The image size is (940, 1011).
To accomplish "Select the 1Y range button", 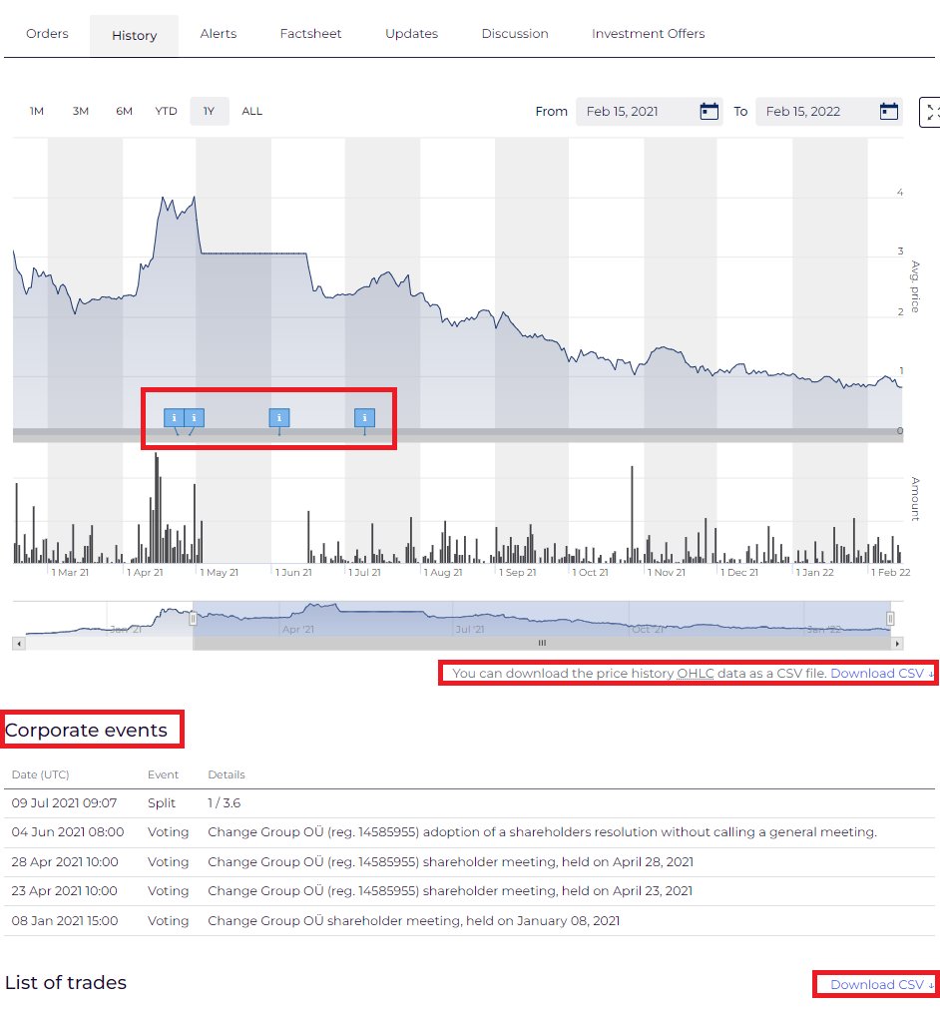I will pyautogui.click(x=209, y=111).
